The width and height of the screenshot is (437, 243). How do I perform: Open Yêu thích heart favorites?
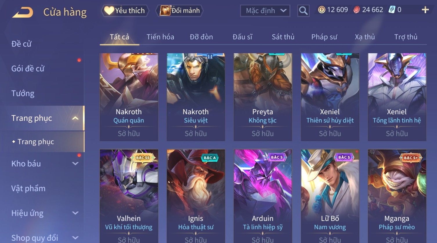coord(125,11)
